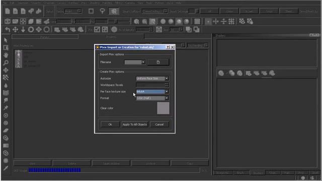Screen dimensions: 322x181
Task: Select the pushpin tool icon in left toolbar
Action: click(x=6, y=108)
